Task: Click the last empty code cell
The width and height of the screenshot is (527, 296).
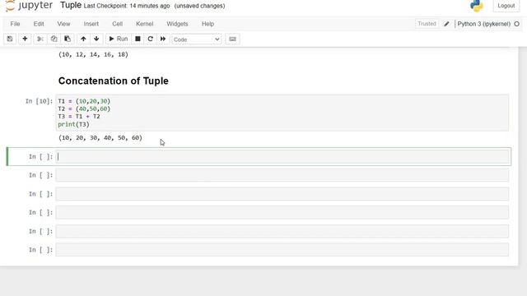Action: (282, 250)
